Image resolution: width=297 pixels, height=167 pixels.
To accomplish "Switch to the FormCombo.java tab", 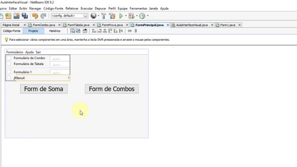I will click(x=44, y=25).
